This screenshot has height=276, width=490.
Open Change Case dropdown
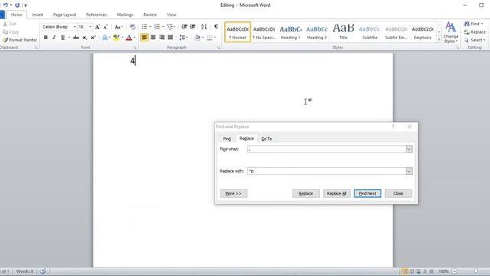click(x=119, y=27)
